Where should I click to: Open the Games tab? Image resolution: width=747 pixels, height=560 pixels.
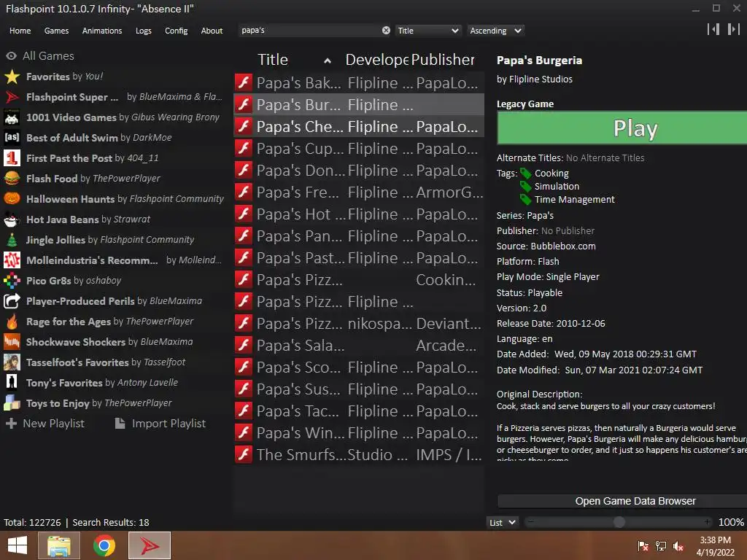(56, 31)
